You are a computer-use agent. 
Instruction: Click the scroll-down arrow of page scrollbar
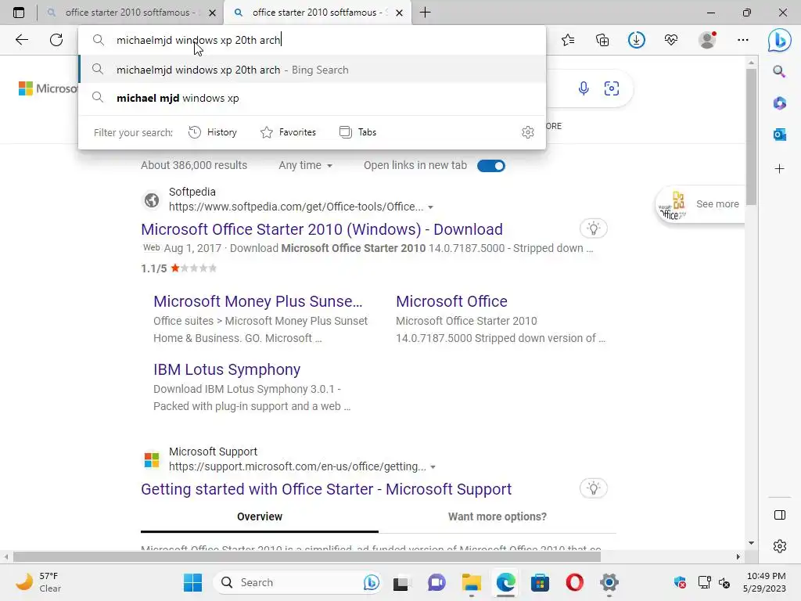751,543
